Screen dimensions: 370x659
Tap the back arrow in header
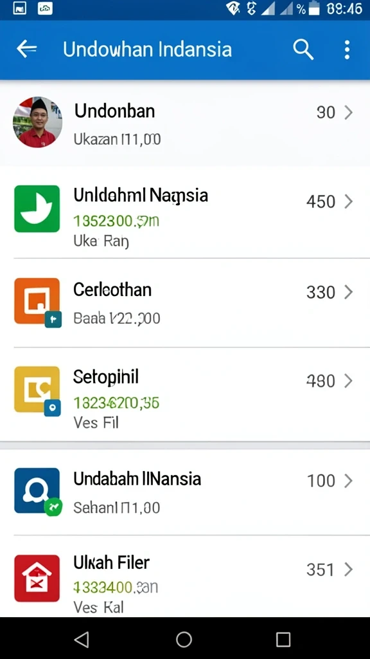[x=26, y=49]
